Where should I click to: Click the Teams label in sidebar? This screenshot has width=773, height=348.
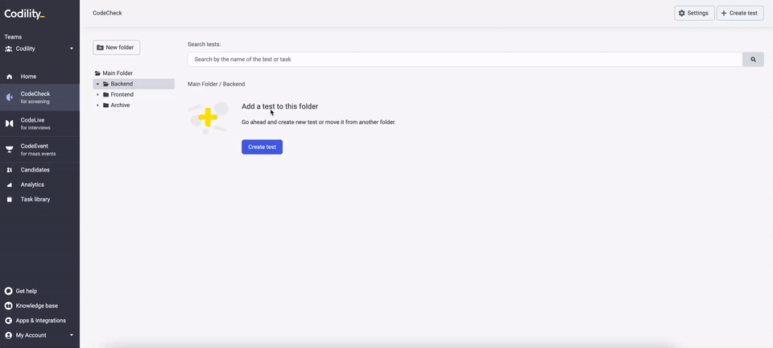[x=13, y=37]
